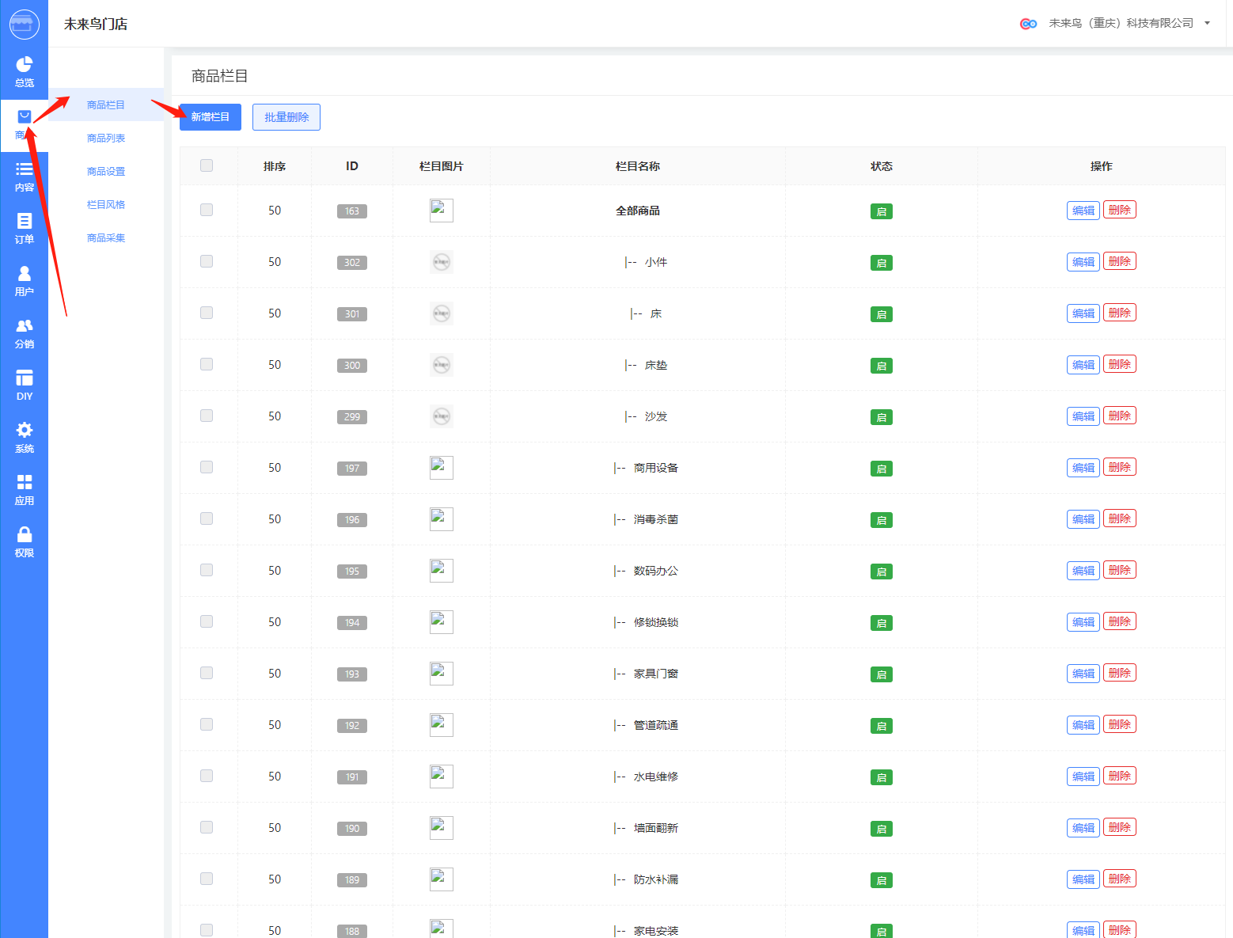Click the 新增栏目 button
The height and width of the screenshot is (938, 1233).
click(210, 117)
